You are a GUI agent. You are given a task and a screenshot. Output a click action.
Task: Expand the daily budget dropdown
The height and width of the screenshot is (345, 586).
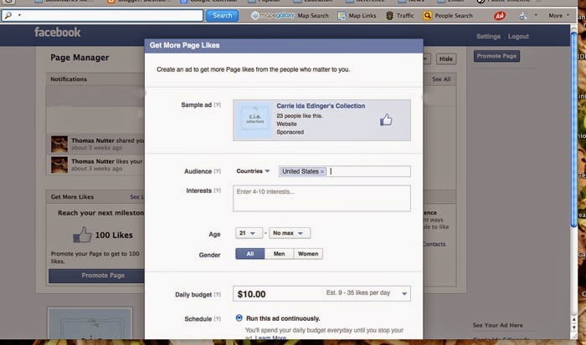coord(404,294)
